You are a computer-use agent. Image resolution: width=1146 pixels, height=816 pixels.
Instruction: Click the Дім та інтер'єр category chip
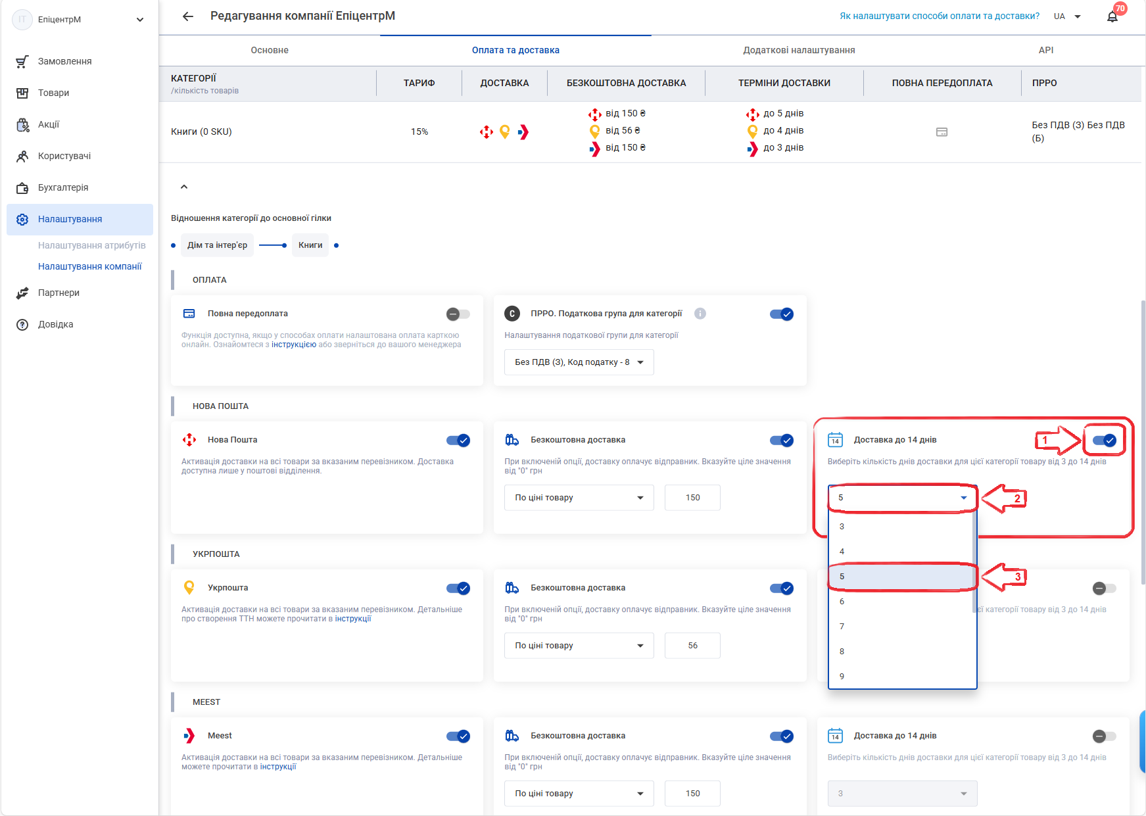[217, 245]
